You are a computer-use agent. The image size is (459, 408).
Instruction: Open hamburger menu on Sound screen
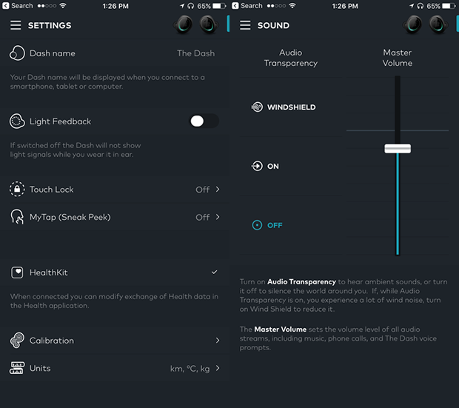(x=245, y=25)
